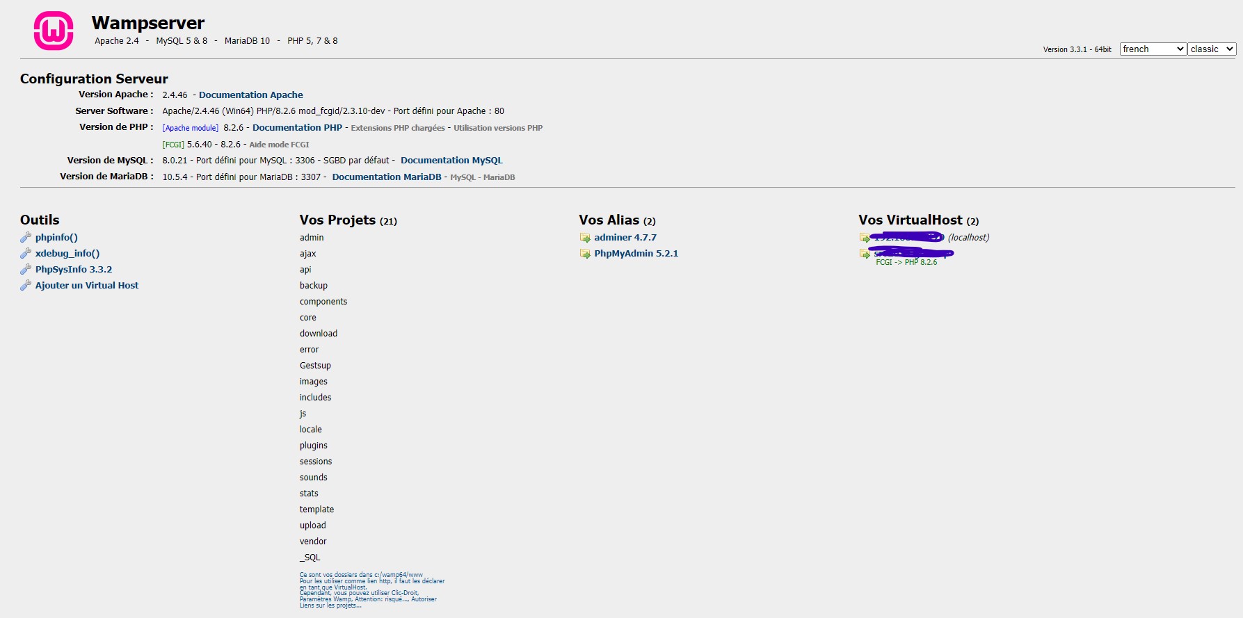Click the wrench icon next to xdebug_info()
1243x618 pixels.
pyautogui.click(x=26, y=254)
